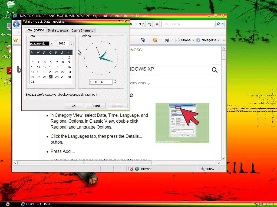Expand the address bar dropdown arrow
Viewport: 277px width, 207px height.
tap(143, 24)
